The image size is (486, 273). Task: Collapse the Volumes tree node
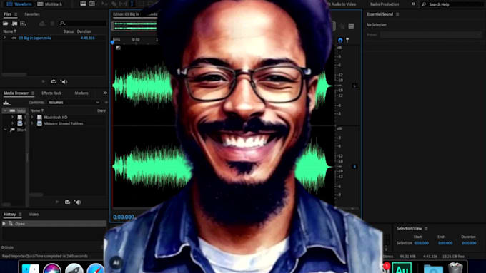5,110
